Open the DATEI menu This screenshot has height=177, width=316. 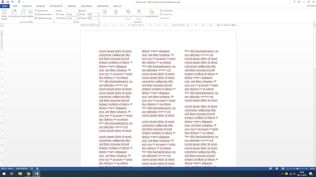point(4,6)
